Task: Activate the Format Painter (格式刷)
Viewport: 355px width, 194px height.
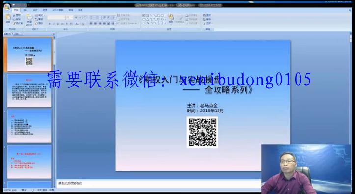Action: coord(18,23)
